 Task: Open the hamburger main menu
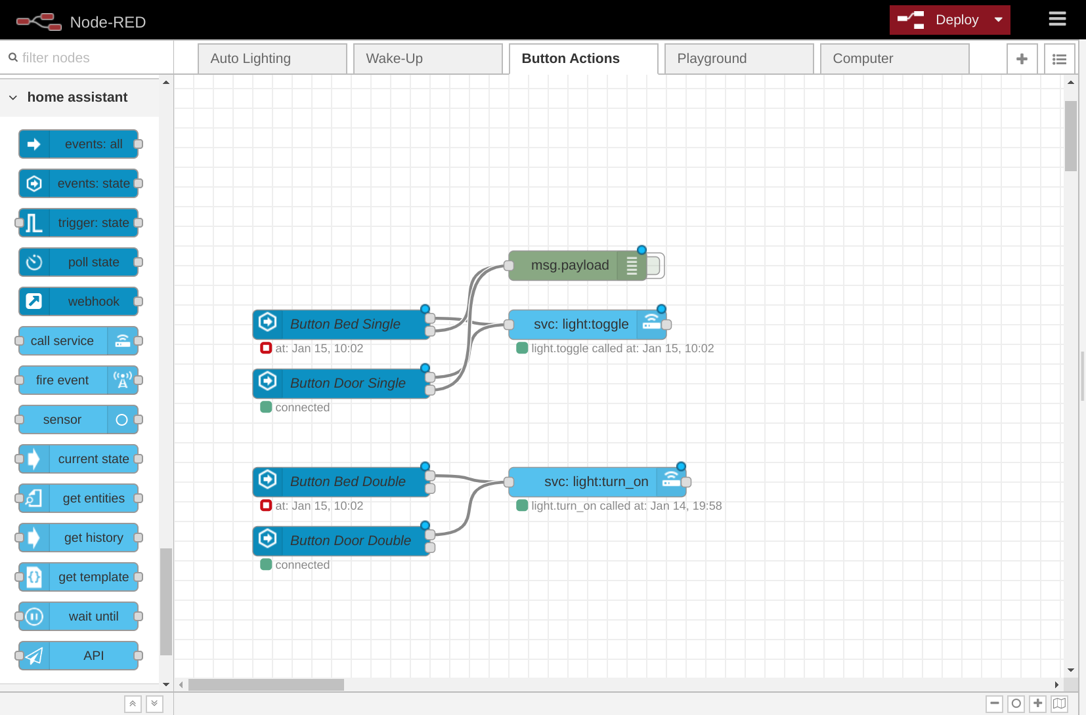tap(1057, 19)
